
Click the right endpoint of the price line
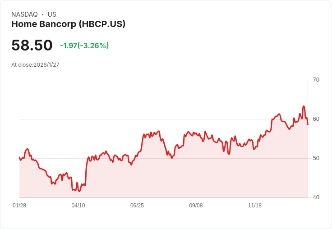308,124
